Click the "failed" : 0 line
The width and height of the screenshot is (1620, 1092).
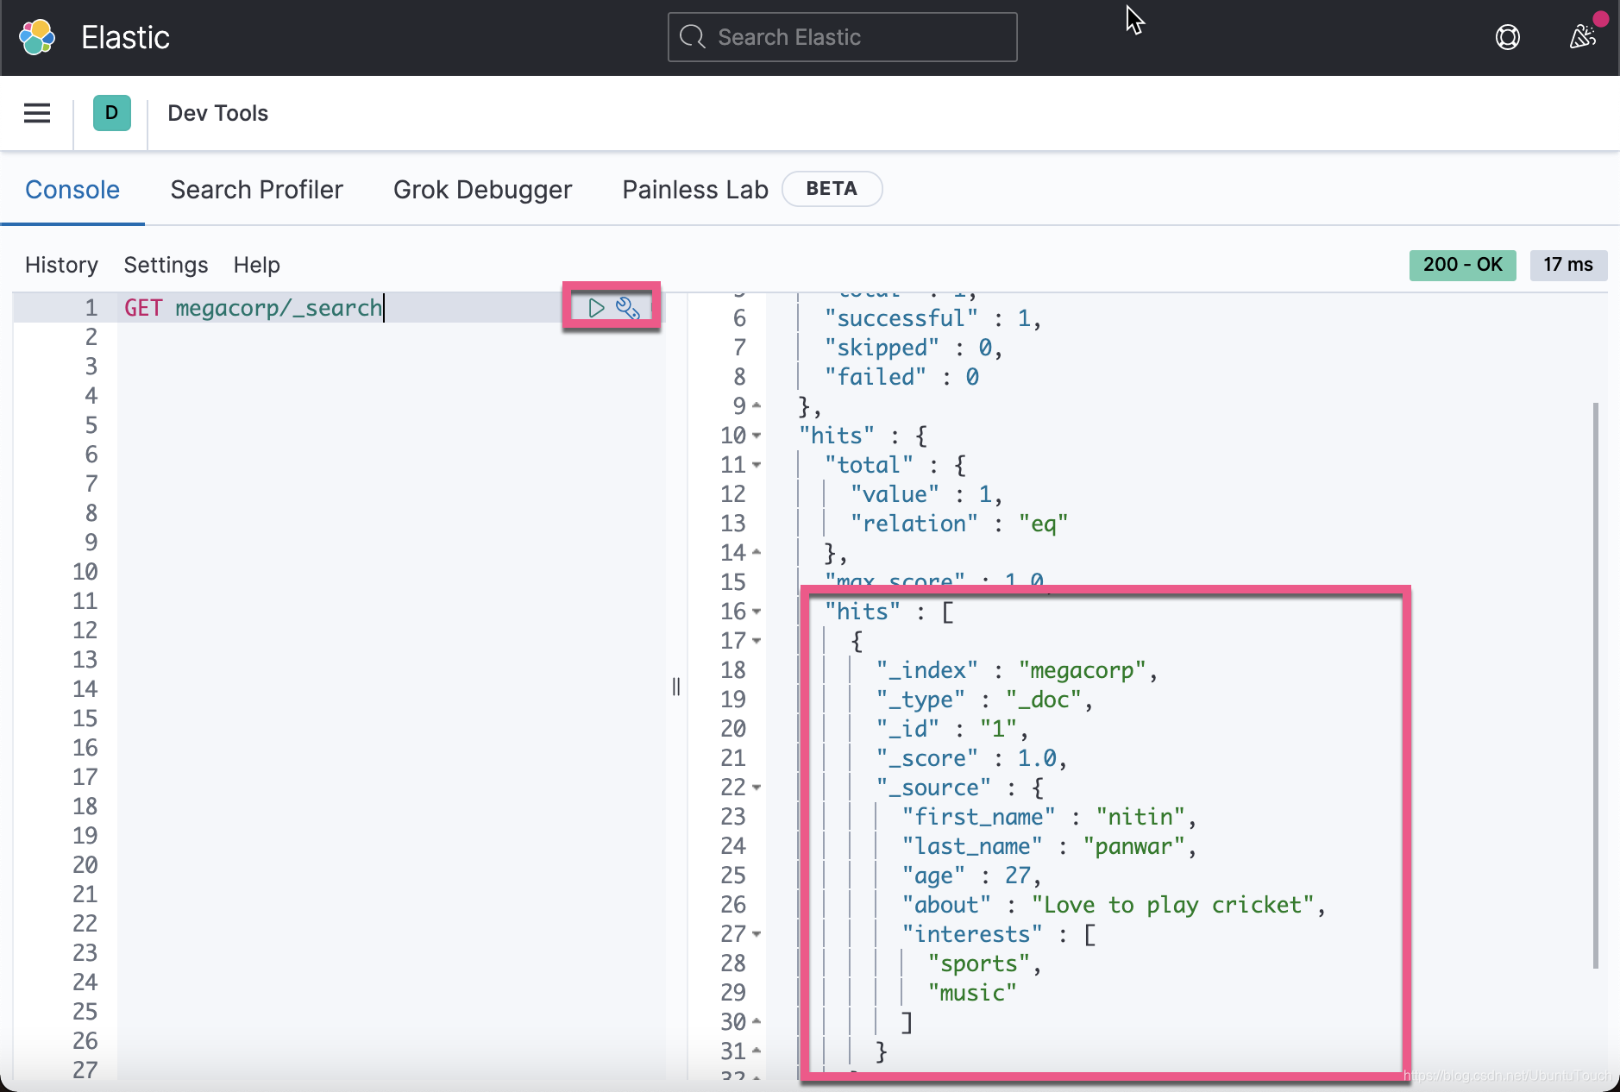901,377
